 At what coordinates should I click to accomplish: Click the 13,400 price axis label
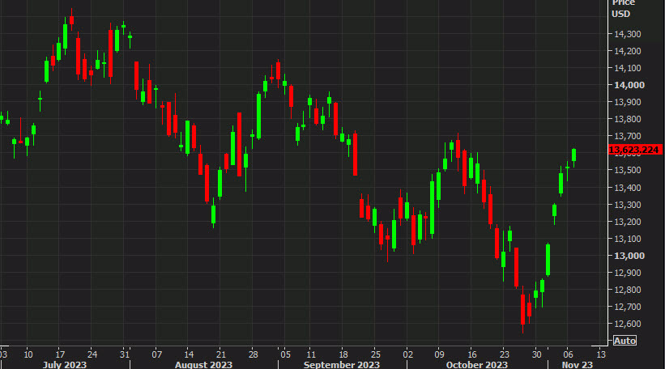coord(627,187)
